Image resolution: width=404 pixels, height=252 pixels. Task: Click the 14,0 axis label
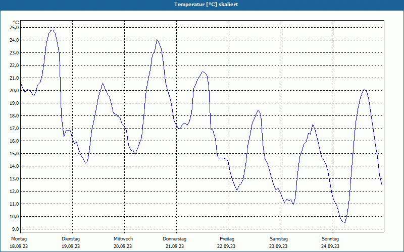[14, 166]
